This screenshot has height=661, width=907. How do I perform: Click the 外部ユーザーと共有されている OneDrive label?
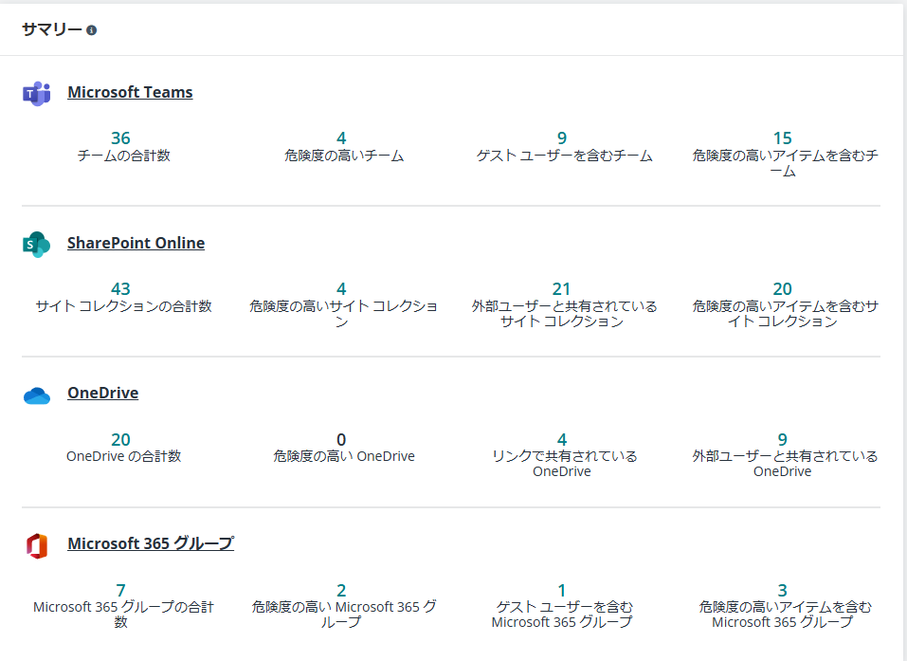click(785, 464)
